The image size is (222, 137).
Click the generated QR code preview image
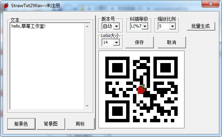141,89
